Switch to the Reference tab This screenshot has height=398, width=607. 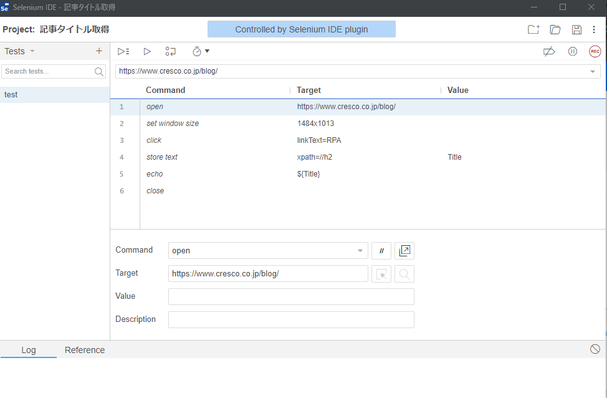pos(85,350)
